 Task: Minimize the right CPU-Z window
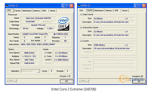pos(136,6)
